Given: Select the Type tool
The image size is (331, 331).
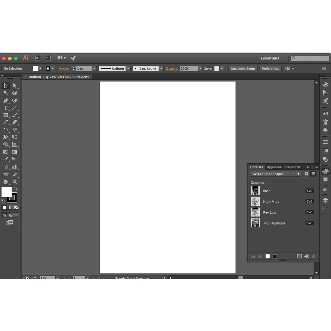Looking at the screenshot, I should (x=5, y=108).
